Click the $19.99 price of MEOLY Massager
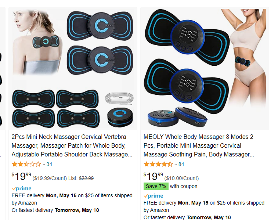 click(x=154, y=176)
